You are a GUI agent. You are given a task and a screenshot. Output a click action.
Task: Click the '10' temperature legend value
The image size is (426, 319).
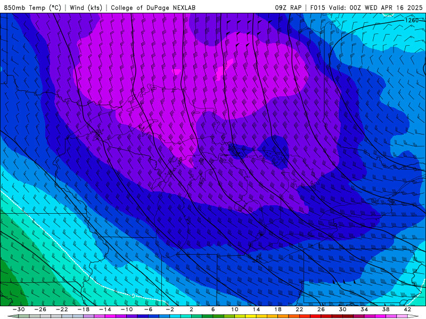pos(234,309)
